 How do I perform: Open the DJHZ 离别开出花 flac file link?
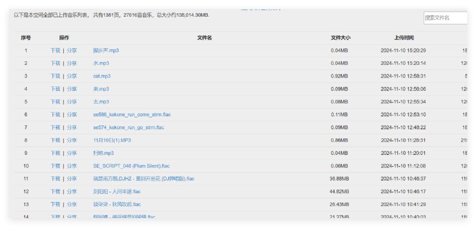pyautogui.click(x=144, y=179)
